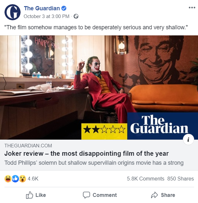Click the blue verified badge checkmark
Image resolution: width=198 pixels, height=203 pixels.
tap(64, 8)
